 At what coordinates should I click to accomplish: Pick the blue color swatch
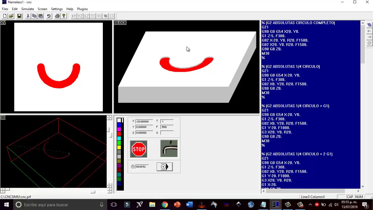pyautogui.click(x=119, y=125)
